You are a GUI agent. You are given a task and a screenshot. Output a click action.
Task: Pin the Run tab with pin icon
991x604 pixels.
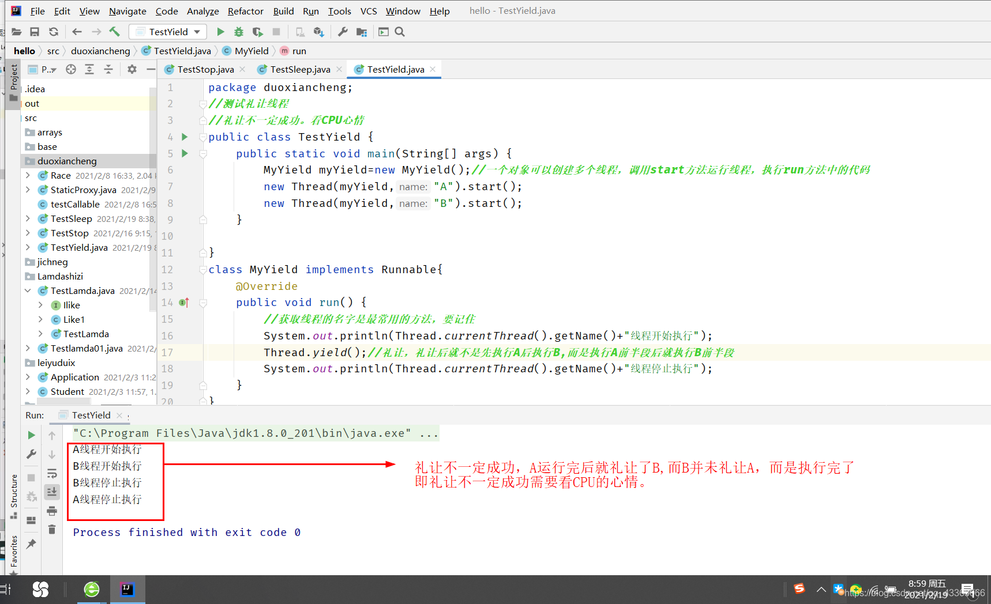[32, 543]
